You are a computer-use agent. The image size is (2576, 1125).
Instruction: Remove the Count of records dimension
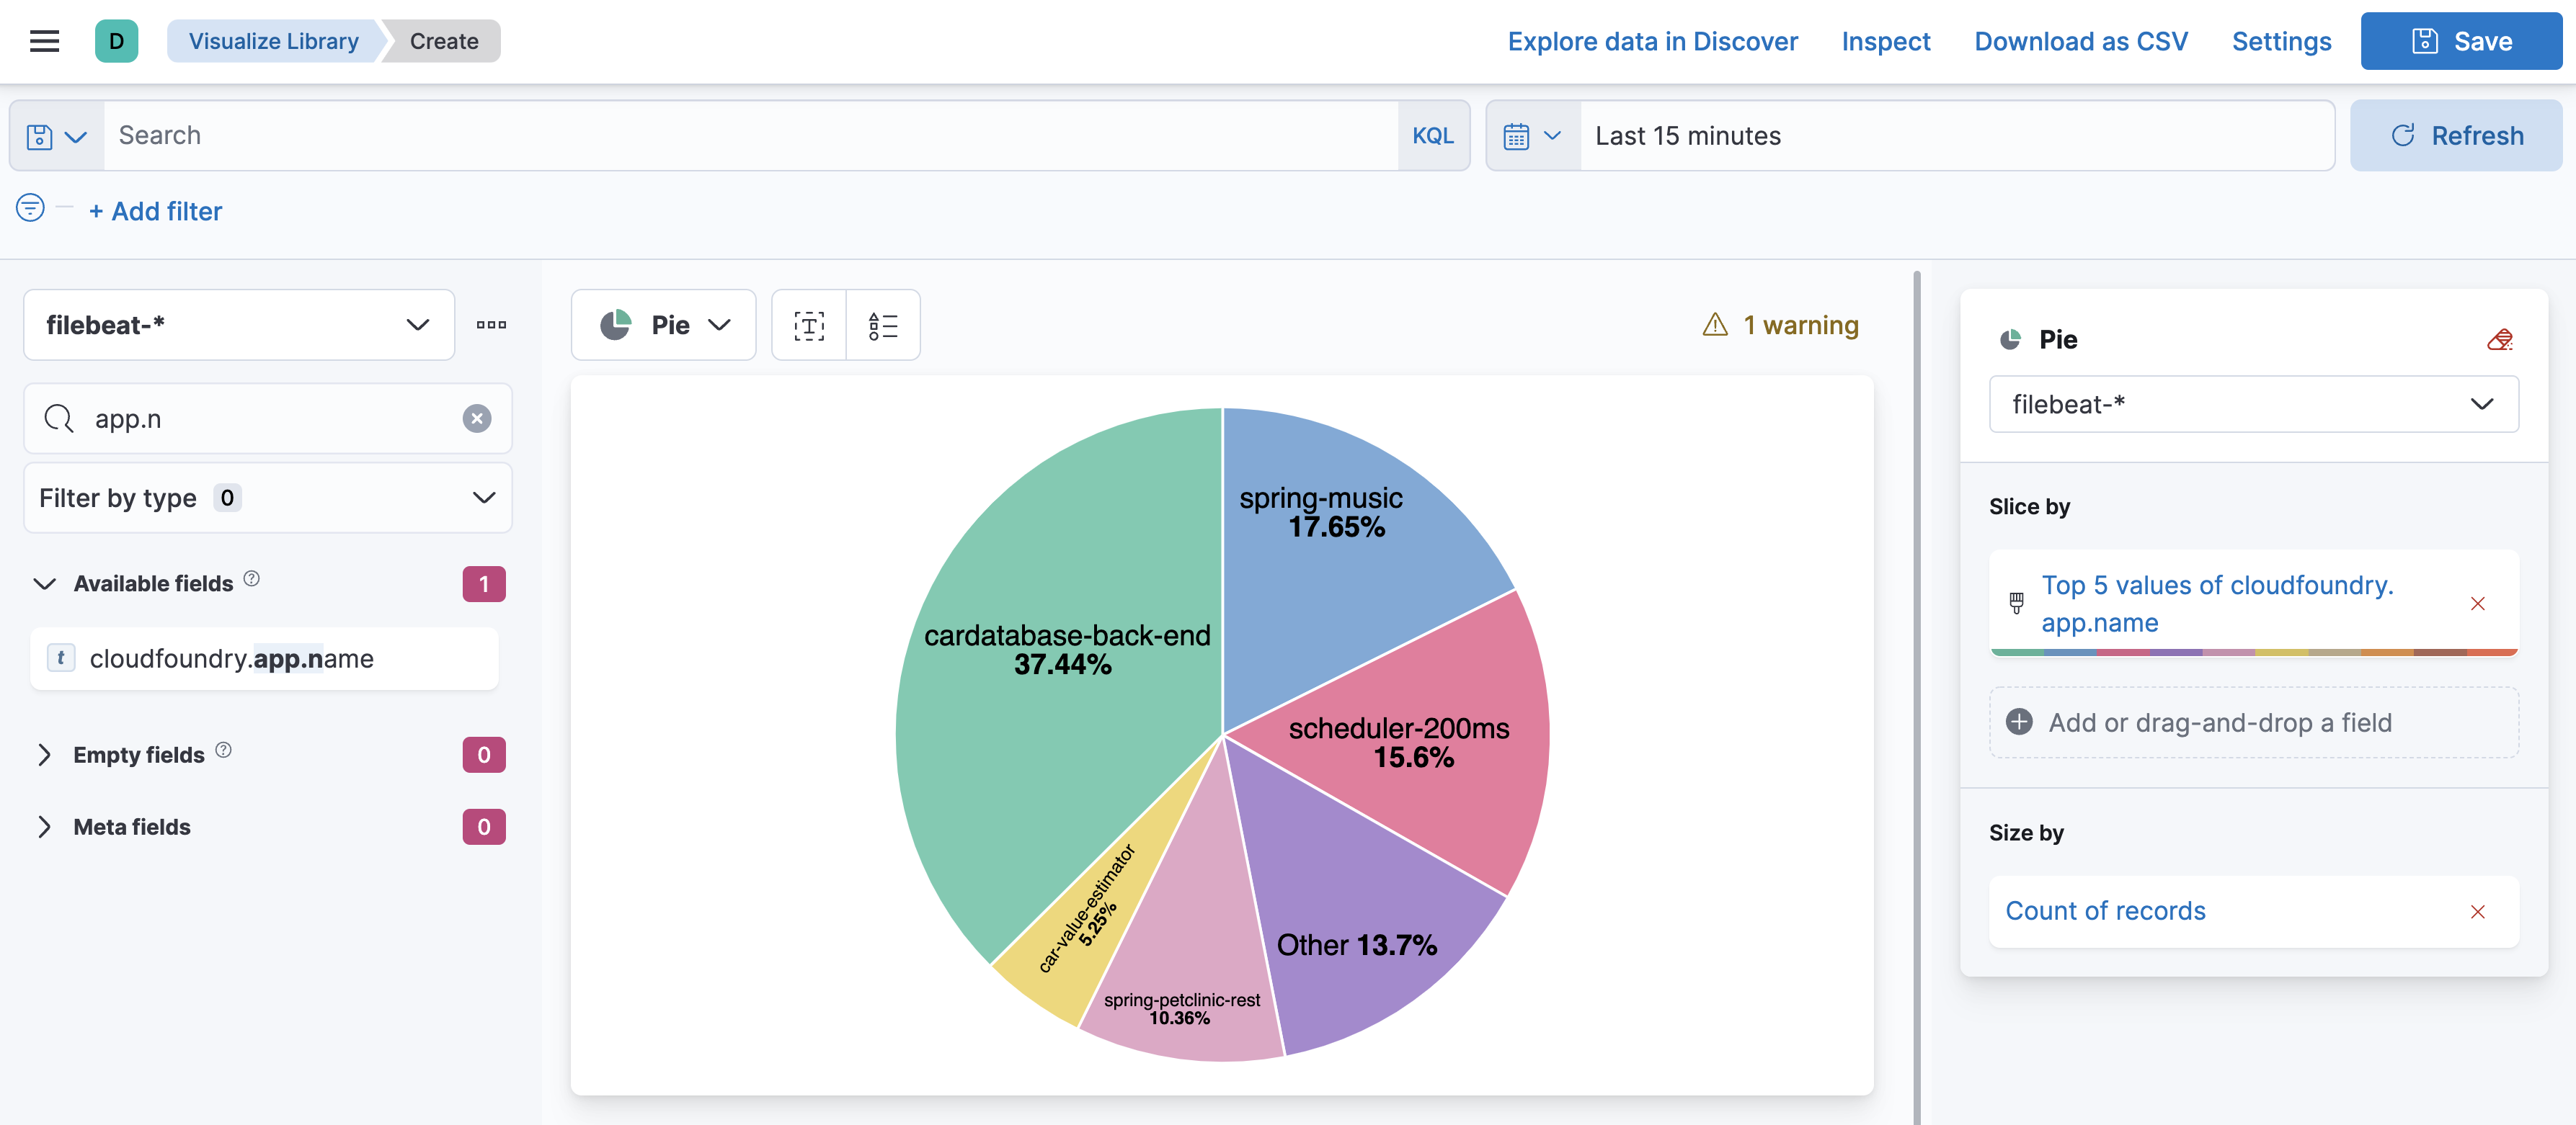tap(2477, 911)
